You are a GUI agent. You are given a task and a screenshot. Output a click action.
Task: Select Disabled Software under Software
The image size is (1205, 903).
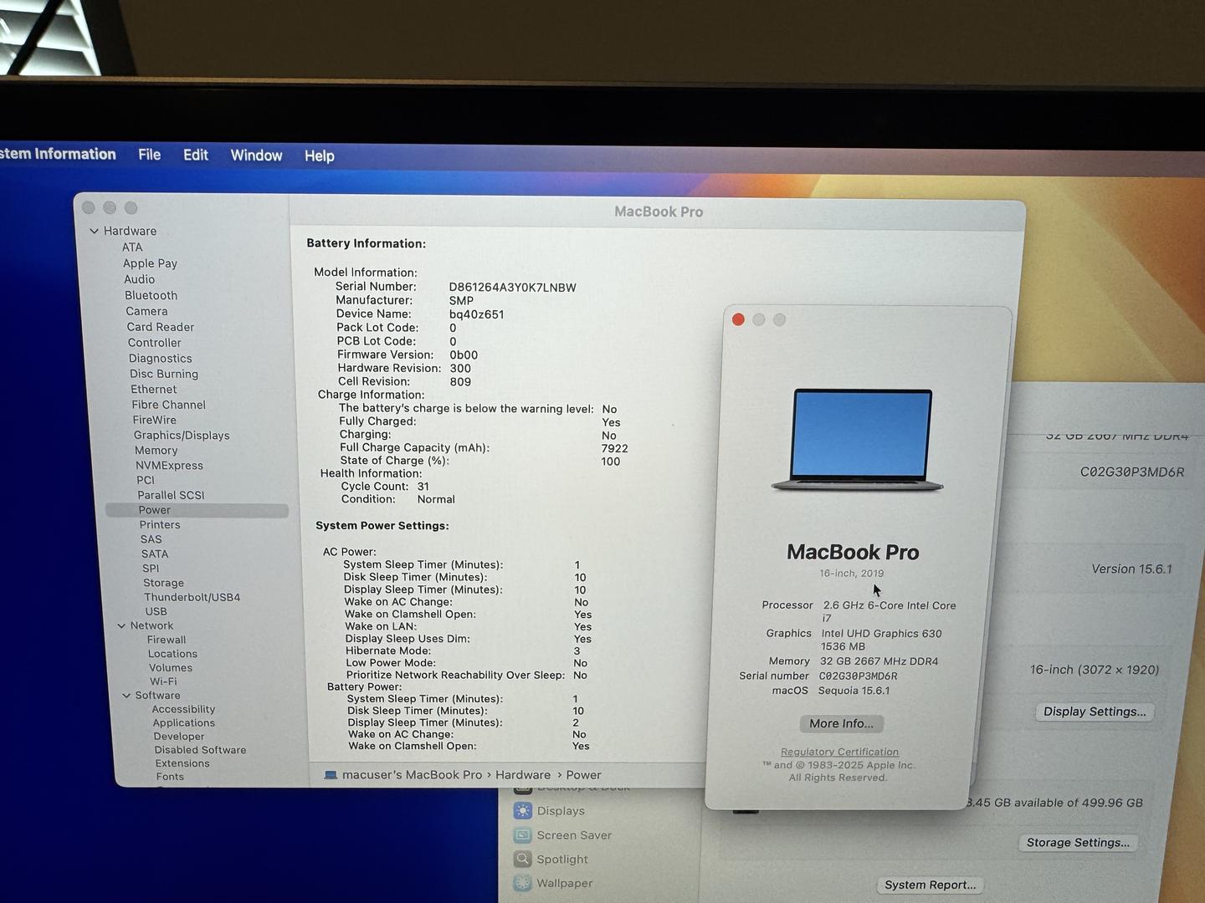click(200, 750)
